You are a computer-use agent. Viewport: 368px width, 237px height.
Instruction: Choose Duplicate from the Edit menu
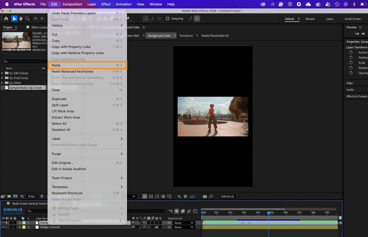coord(59,99)
